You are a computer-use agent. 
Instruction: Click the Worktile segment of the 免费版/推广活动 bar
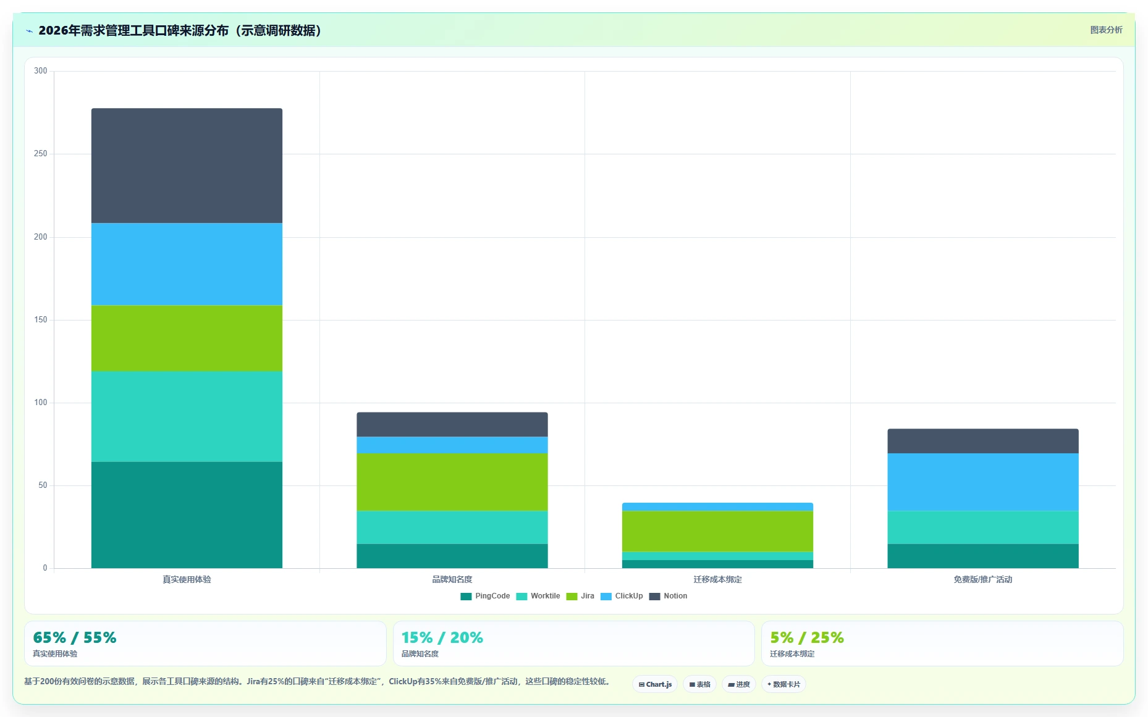(x=983, y=527)
